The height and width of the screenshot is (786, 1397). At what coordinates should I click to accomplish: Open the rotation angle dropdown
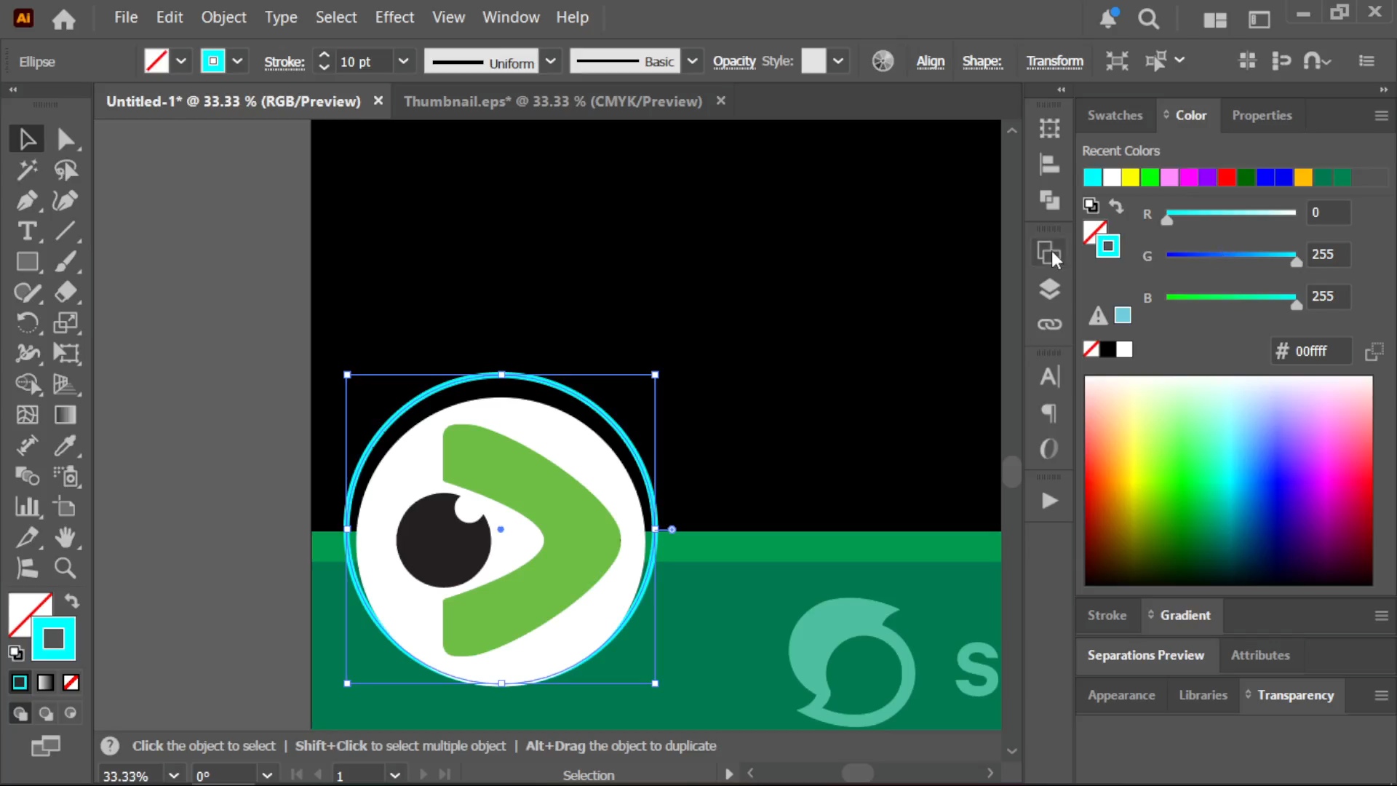pos(267,775)
